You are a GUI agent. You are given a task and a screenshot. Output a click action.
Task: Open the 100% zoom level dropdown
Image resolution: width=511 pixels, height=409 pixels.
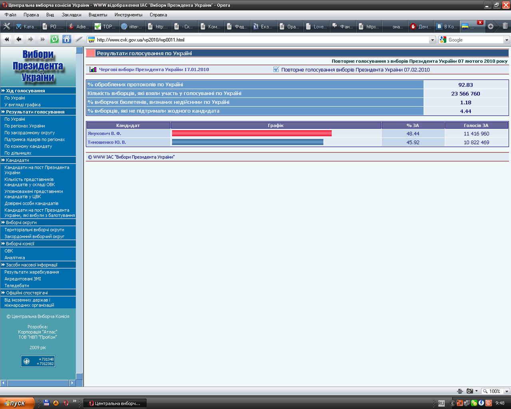[507, 391]
